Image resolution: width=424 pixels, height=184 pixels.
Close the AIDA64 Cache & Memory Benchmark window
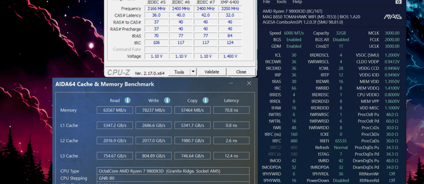coord(249,84)
